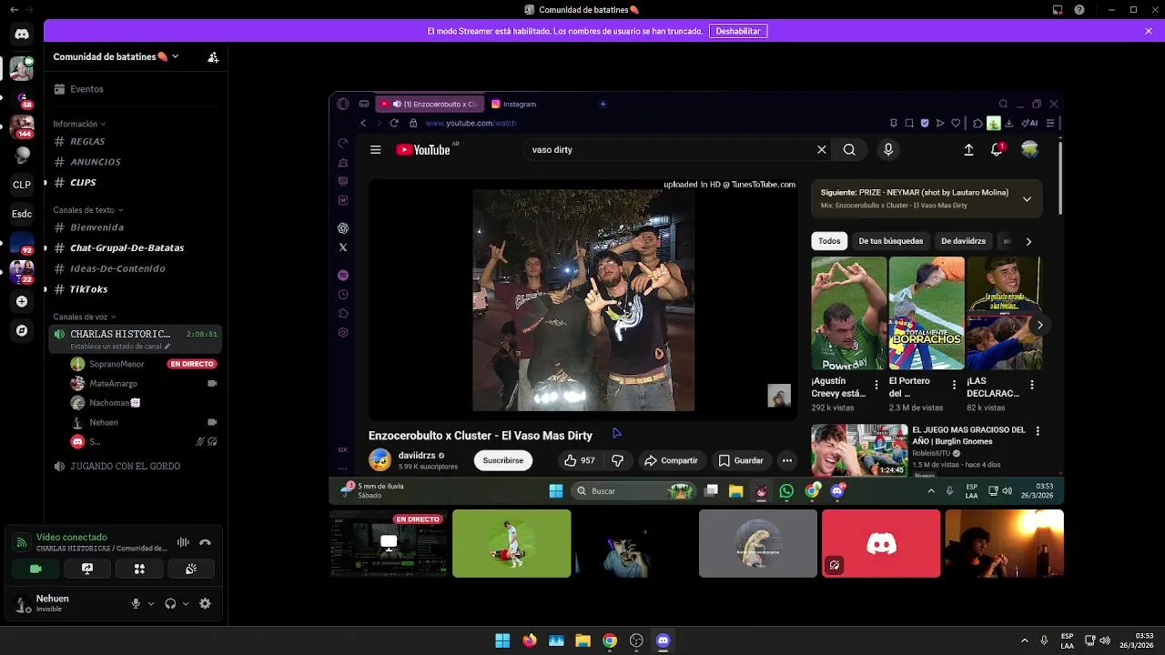Select the red Discord logo participant tile

[x=881, y=543]
